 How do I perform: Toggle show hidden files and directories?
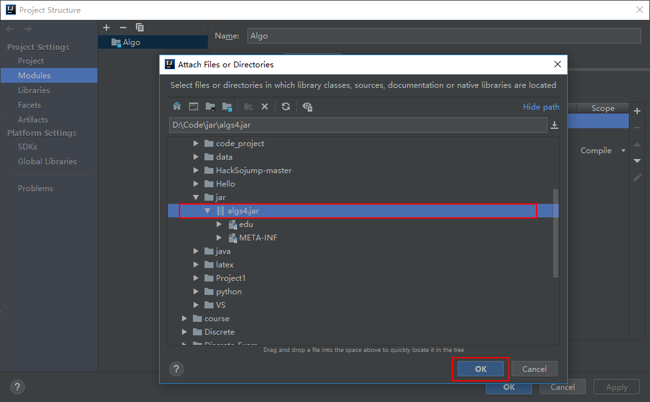pyautogui.click(x=308, y=106)
